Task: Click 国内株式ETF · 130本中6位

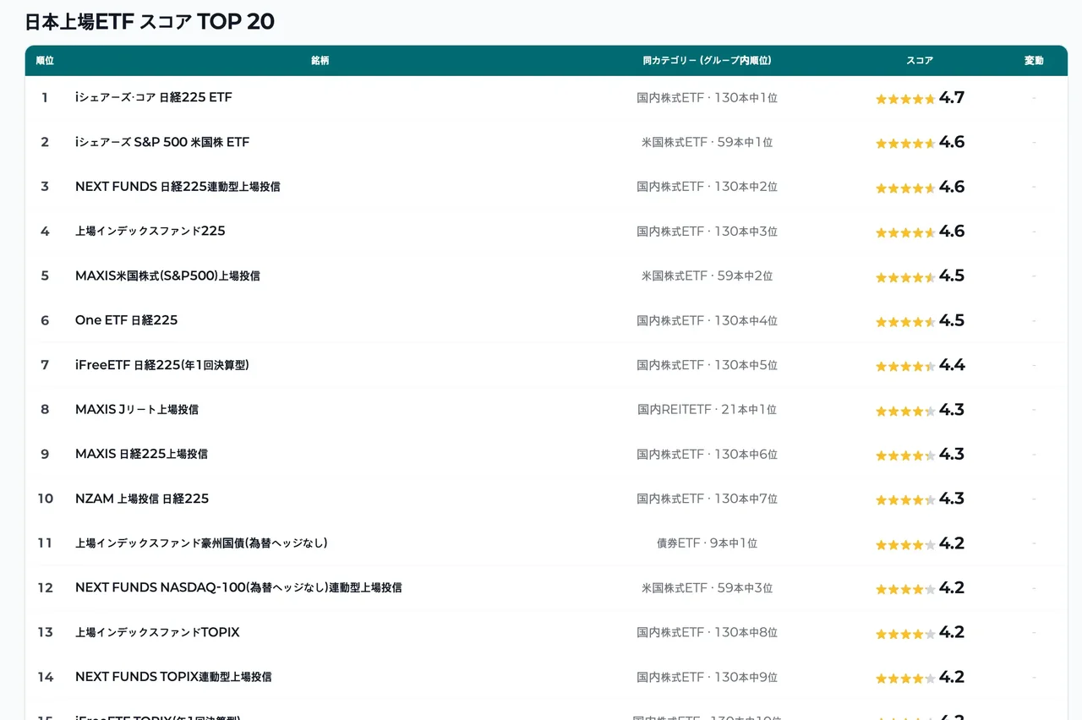Action: (707, 455)
